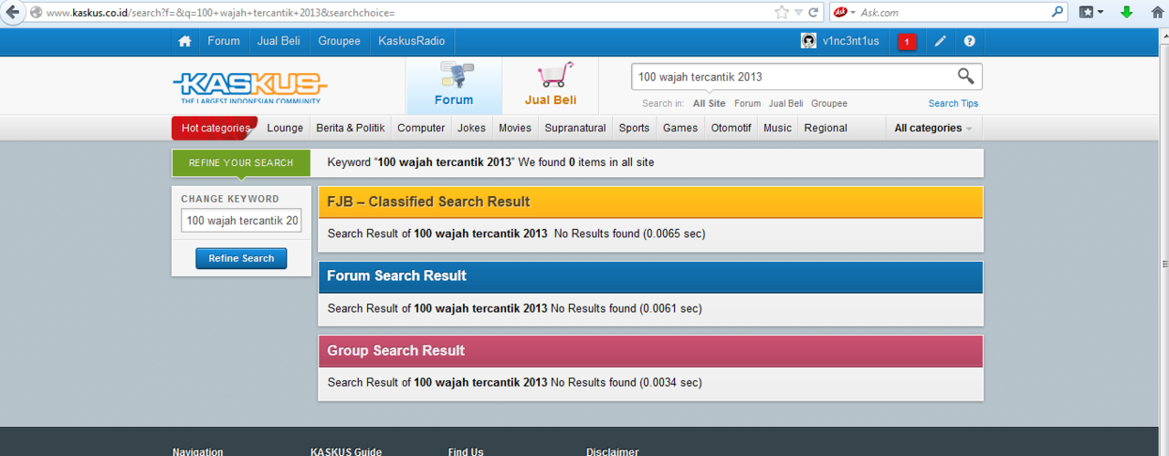The image size is (1169, 456).
Task: Open the Otomotif category
Action: pos(731,129)
